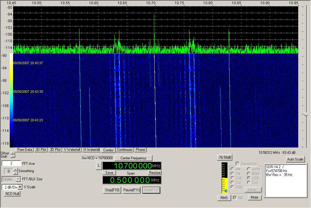Screen dimensions: 311x208
Task: Click the L lock button beside frequency
Action: pyautogui.click(x=98, y=165)
